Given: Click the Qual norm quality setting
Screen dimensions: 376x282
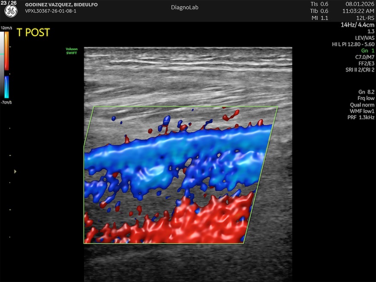Looking at the screenshot, I should (x=362, y=105).
